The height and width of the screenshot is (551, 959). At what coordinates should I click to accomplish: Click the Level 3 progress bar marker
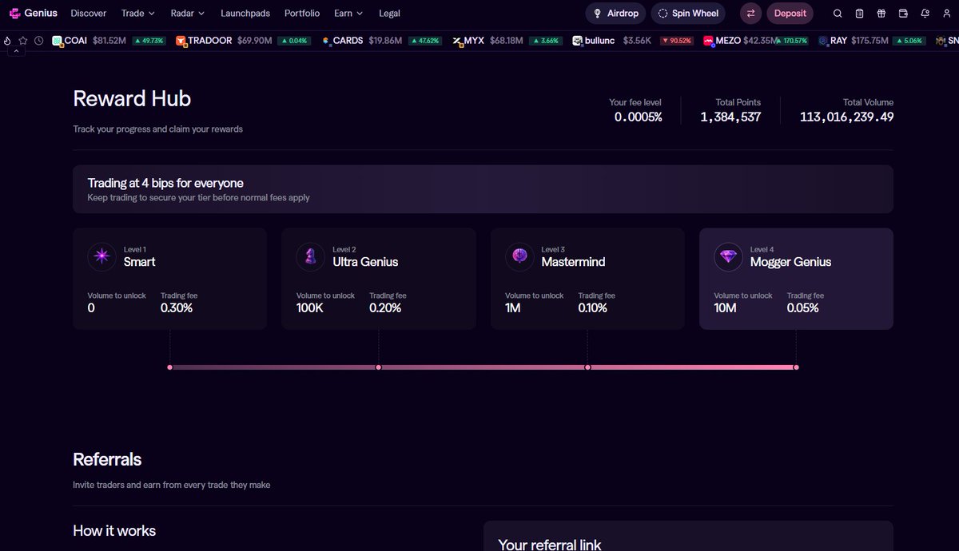tap(587, 367)
